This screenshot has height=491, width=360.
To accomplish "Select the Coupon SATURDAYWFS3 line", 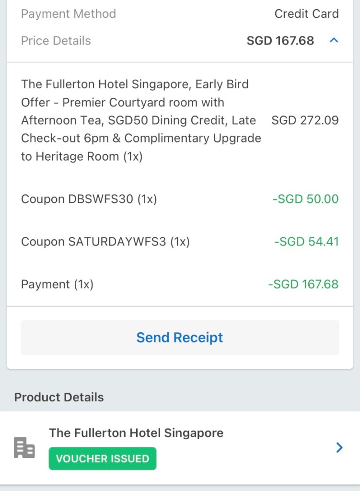I will click(105, 242).
